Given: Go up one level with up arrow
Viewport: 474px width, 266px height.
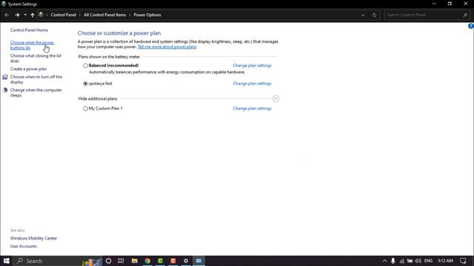Looking at the screenshot, I should tap(33, 15).
